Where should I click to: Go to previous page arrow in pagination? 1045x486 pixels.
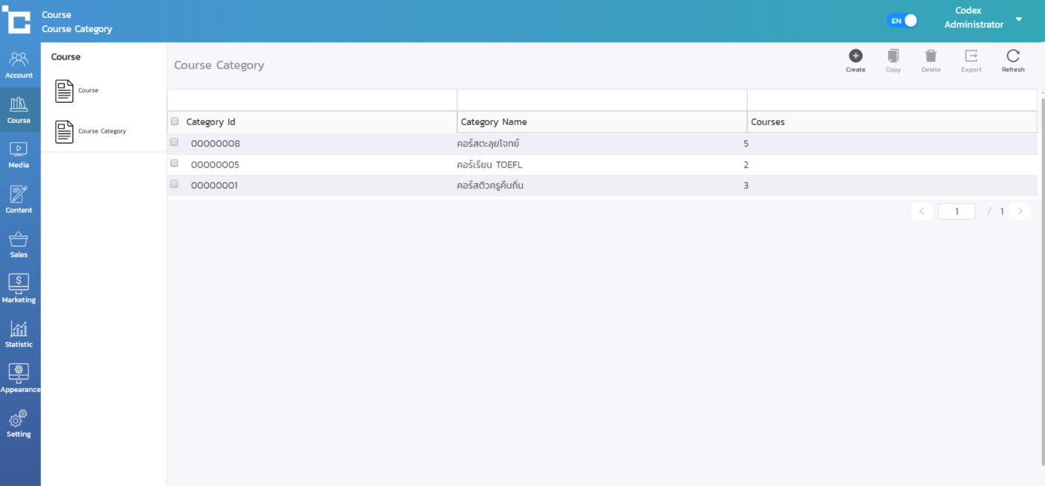[921, 212]
